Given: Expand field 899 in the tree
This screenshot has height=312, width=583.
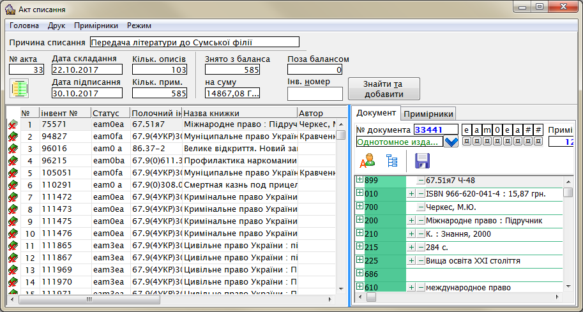Looking at the screenshot, I should (x=360, y=180).
